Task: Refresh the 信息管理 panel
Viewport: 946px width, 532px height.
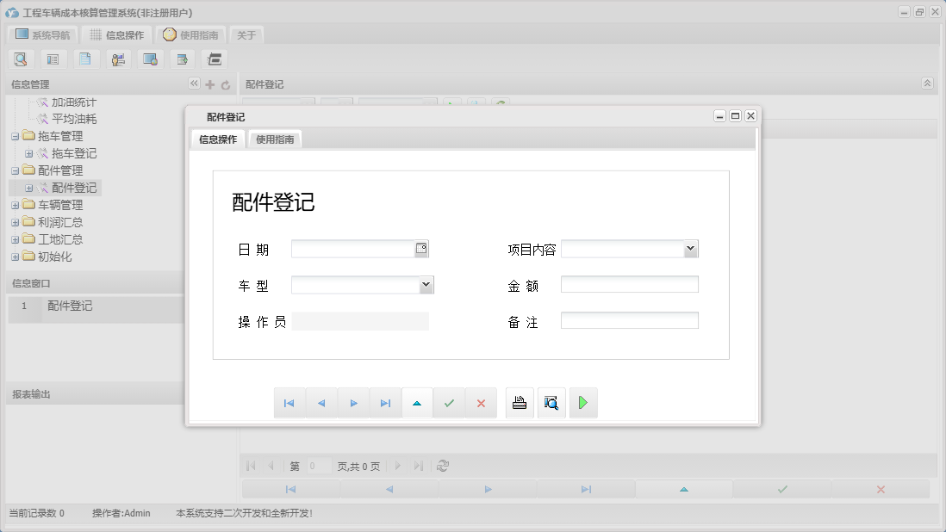Action: 223,84
